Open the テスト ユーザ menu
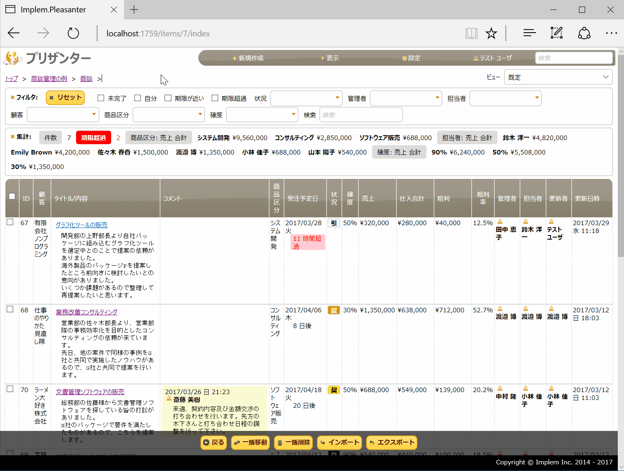Screen dimensions: 624x471 (493, 58)
